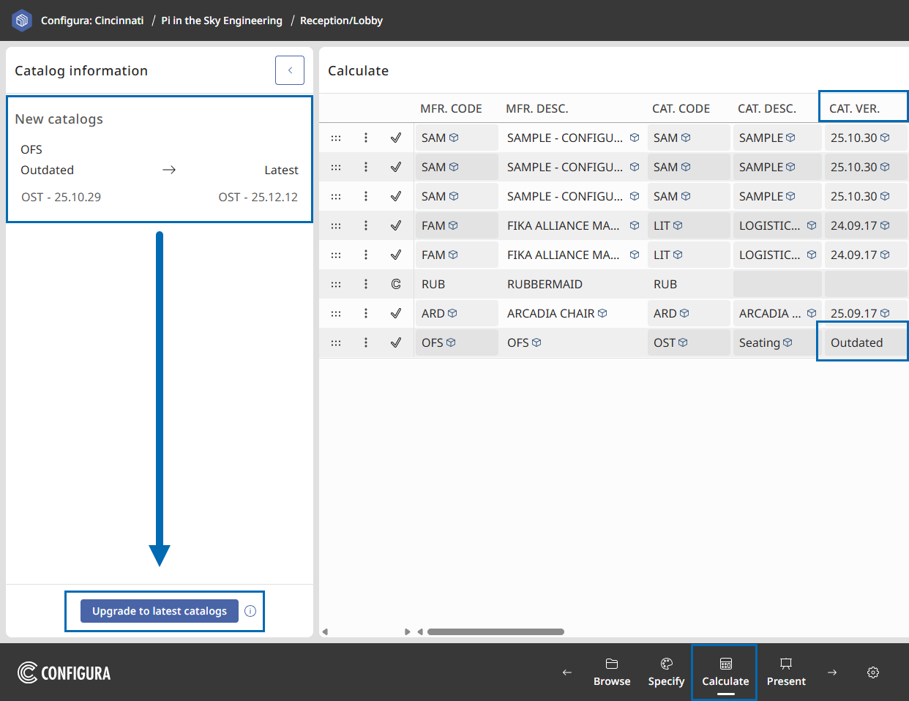Viewport: 909px width, 701px height.
Task: Open Configura: Cincinnati breadcrumb
Action: point(92,20)
